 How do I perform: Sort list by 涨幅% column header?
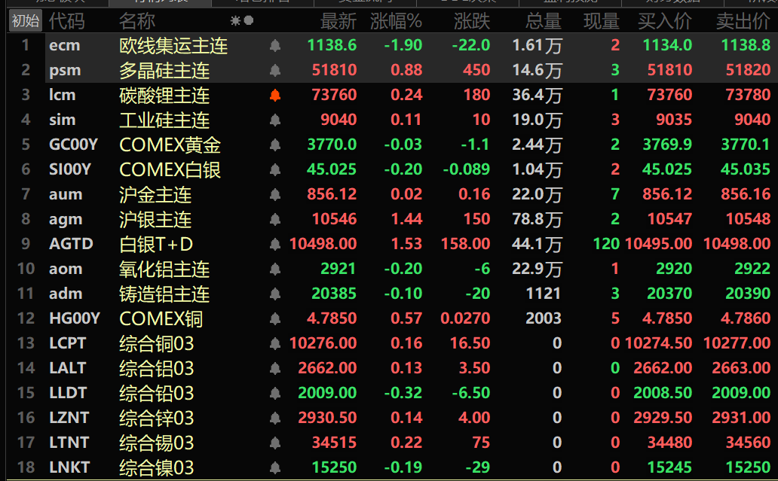[x=396, y=21]
